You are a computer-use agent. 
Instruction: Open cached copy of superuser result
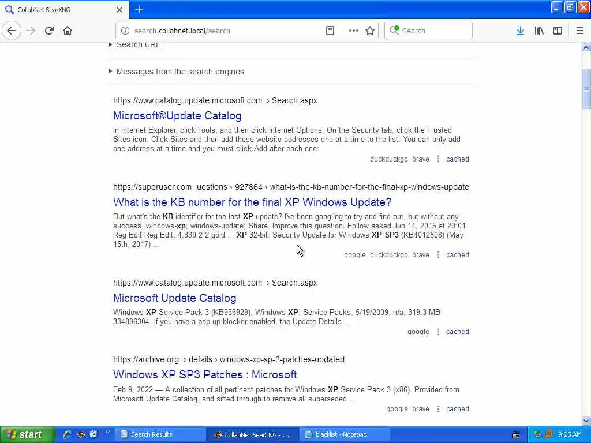(457, 254)
